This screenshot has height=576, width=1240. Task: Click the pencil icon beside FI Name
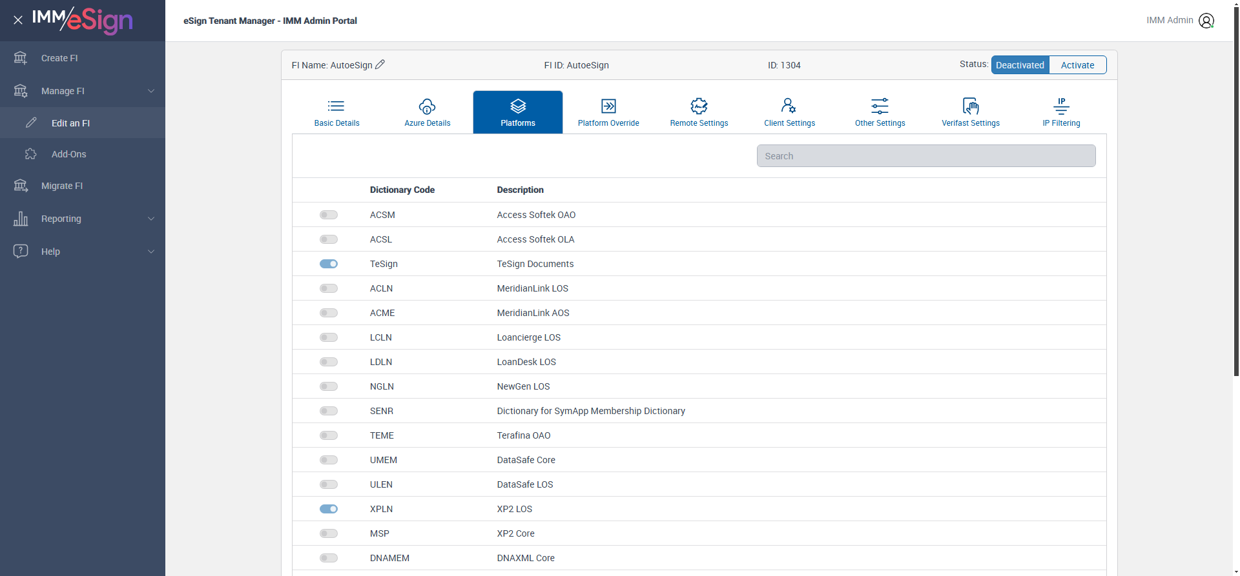(x=380, y=65)
